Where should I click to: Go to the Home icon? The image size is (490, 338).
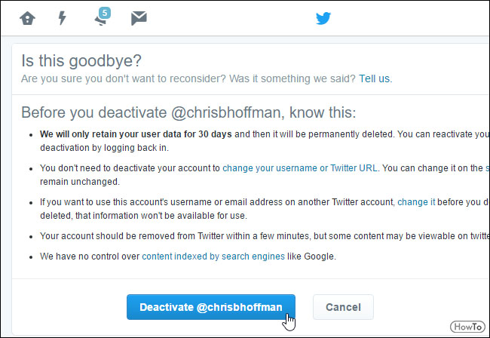click(27, 18)
